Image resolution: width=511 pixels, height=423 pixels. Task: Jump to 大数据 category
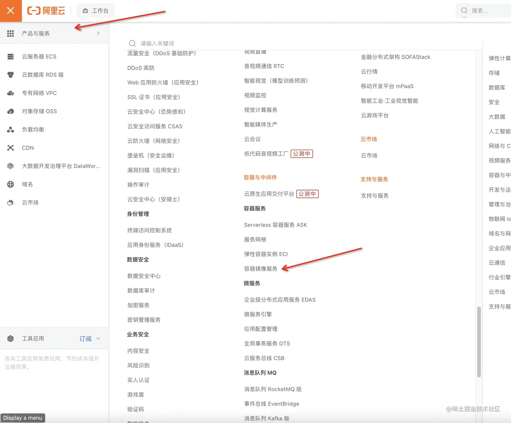coord(497,117)
